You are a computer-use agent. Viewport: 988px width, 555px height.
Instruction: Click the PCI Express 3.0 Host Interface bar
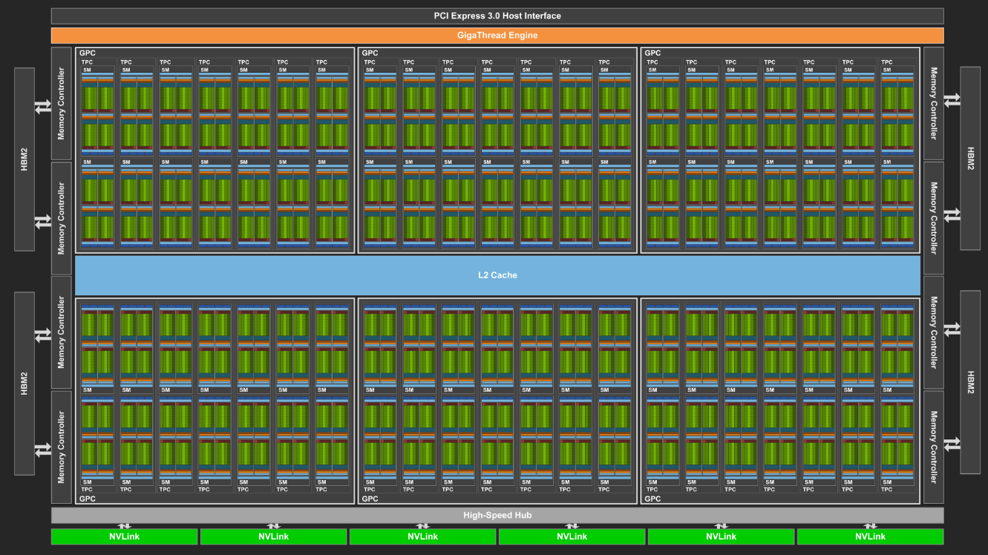[497, 16]
